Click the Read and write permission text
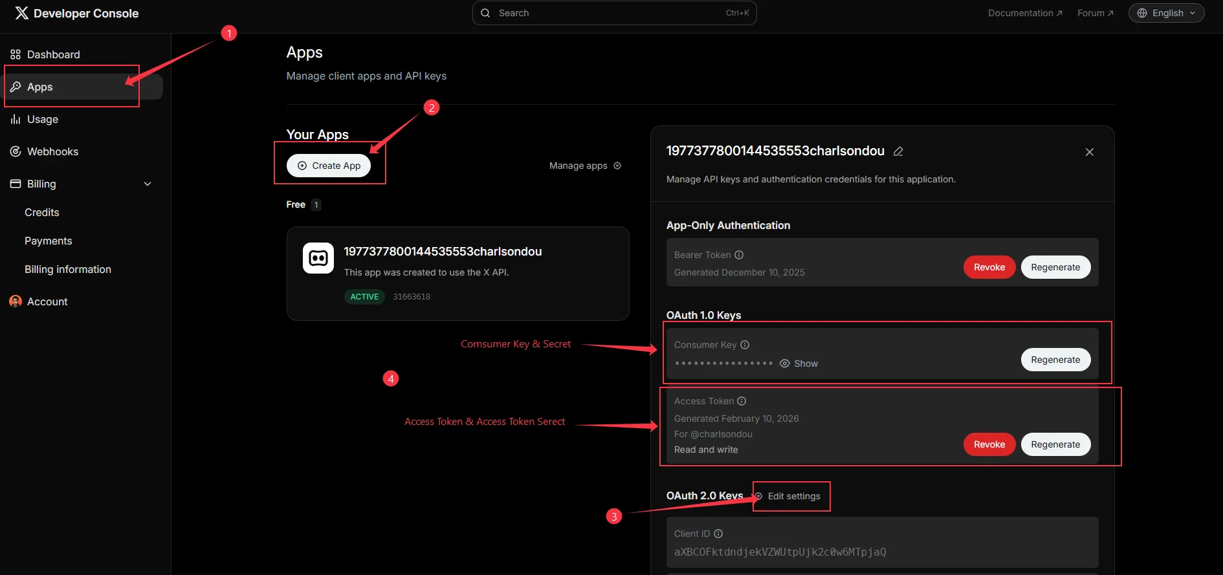1223x575 pixels. click(706, 450)
